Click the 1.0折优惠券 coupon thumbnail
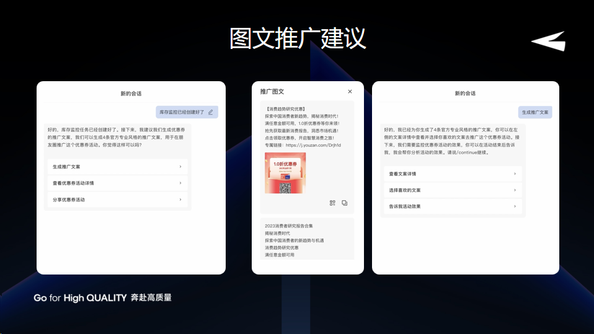Screen dimensions: 594x334 click(285, 173)
